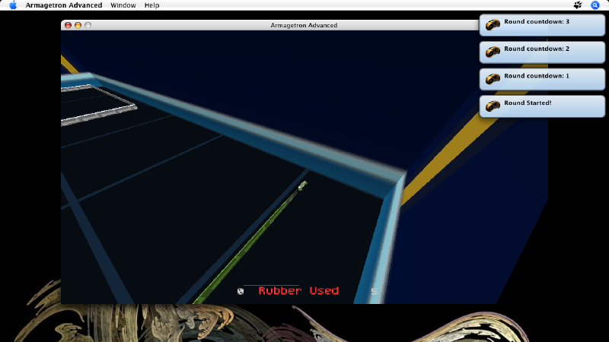Click the Round countdown: 3 notification
This screenshot has height=342, width=609.
542,25
